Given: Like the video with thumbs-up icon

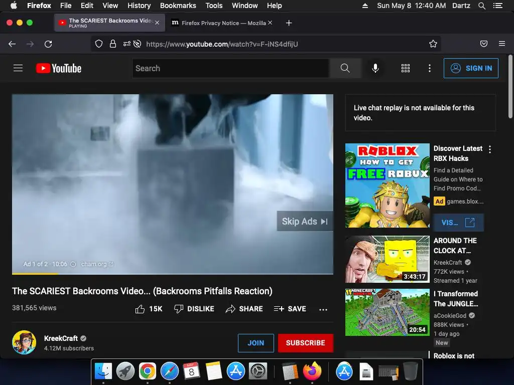Looking at the screenshot, I should [140, 309].
